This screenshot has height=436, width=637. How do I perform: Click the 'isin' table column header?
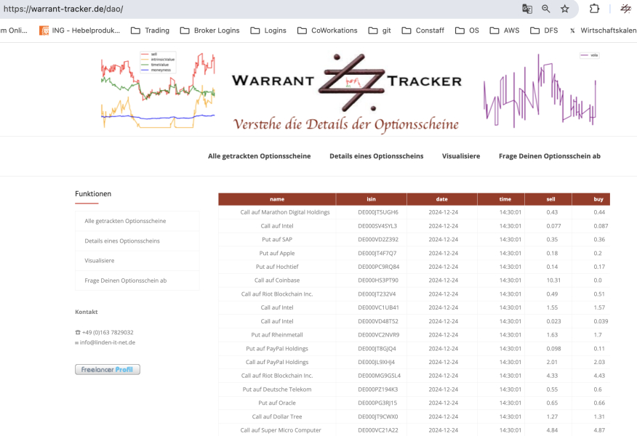[x=371, y=199]
